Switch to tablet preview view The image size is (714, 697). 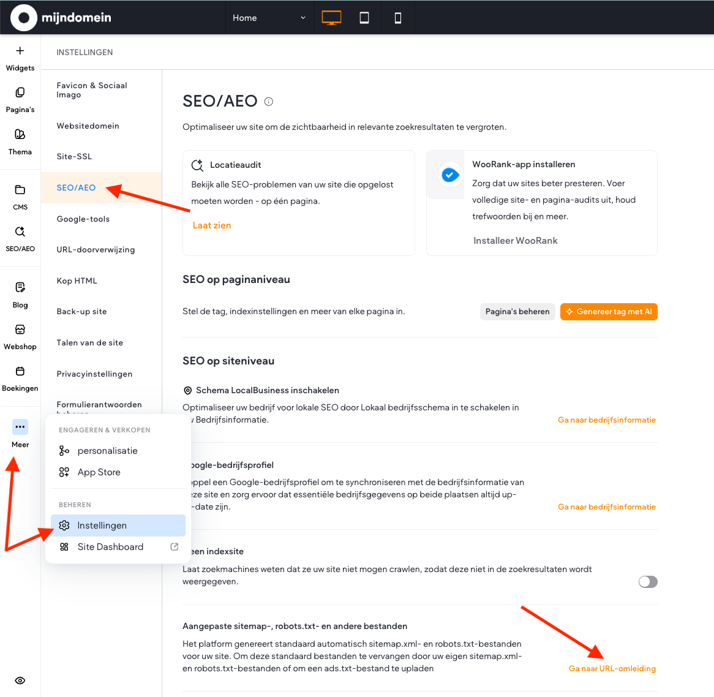click(364, 18)
